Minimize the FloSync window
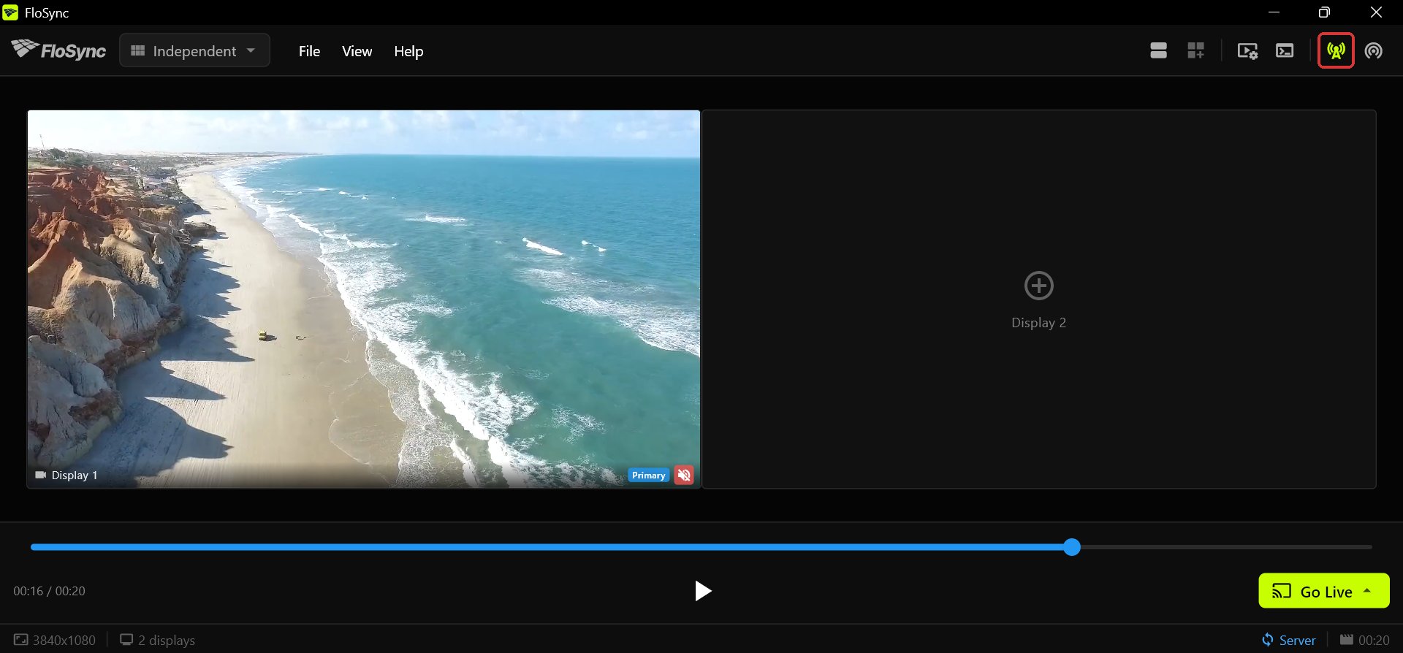1403x653 pixels. click(x=1274, y=12)
